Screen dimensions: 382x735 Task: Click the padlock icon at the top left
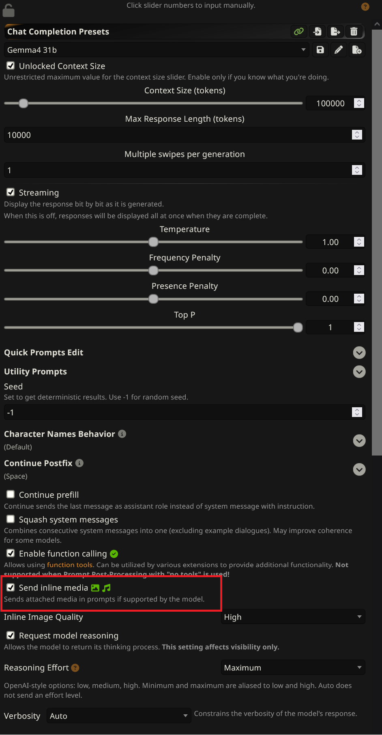point(9,11)
